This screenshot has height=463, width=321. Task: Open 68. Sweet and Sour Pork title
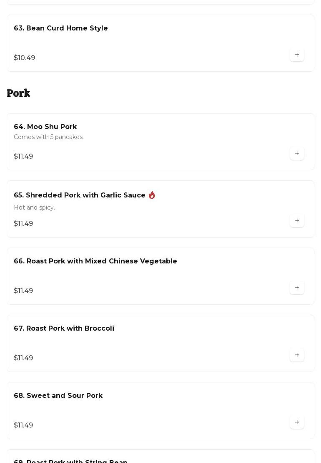point(58,396)
